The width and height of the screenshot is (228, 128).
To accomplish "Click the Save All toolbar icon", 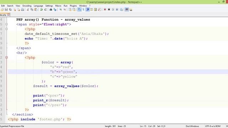I will tap(10, 10).
